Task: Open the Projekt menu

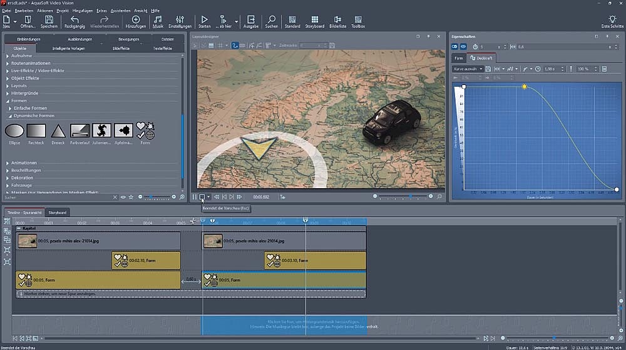Action: [x=63, y=11]
